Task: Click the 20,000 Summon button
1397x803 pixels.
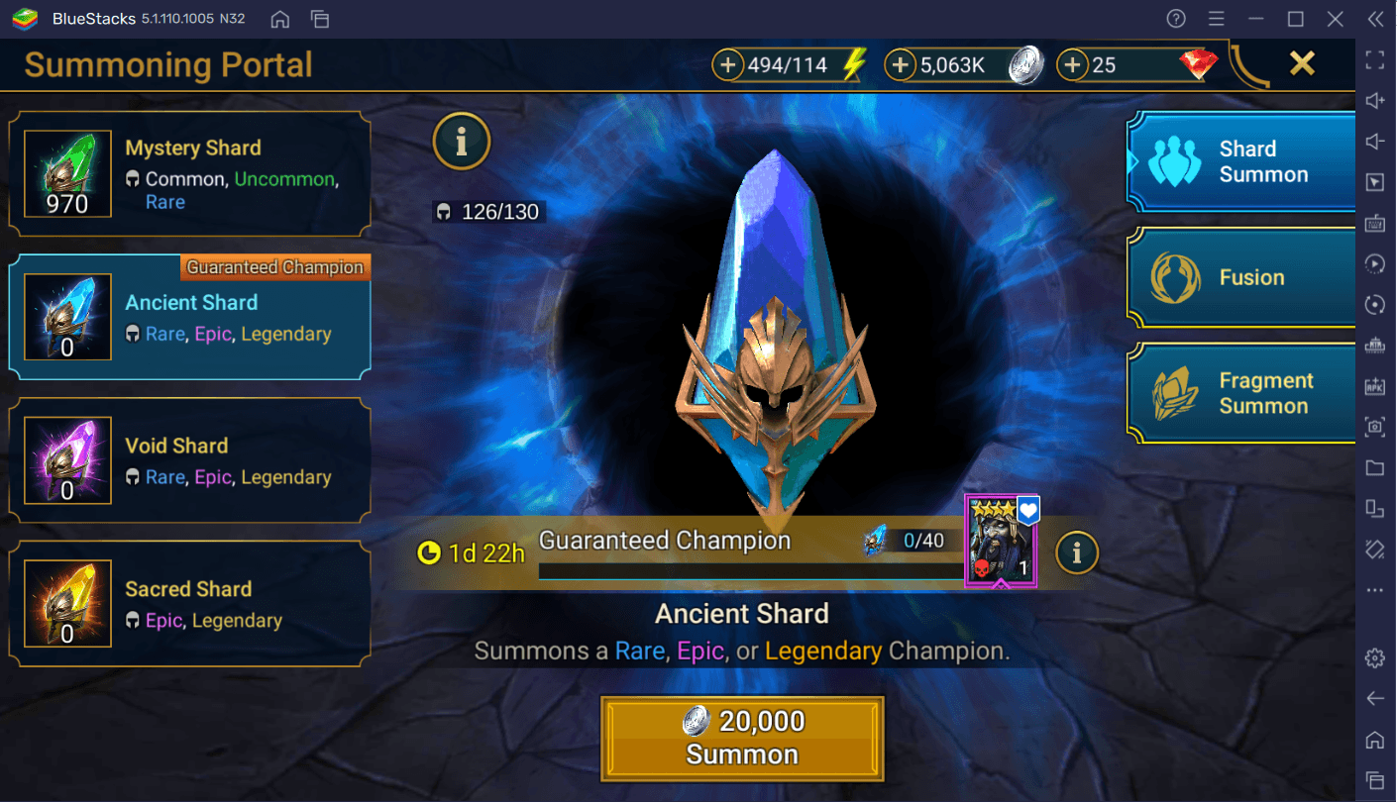Action: click(x=742, y=739)
